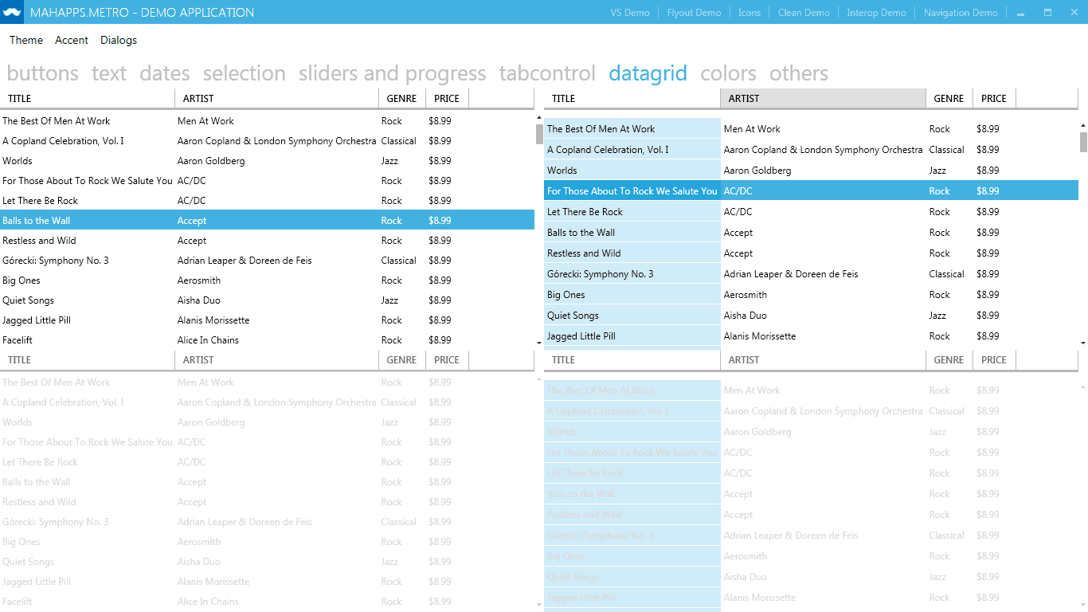Open the Icons demo
This screenshot has height=612, width=1088.
pos(749,12)
